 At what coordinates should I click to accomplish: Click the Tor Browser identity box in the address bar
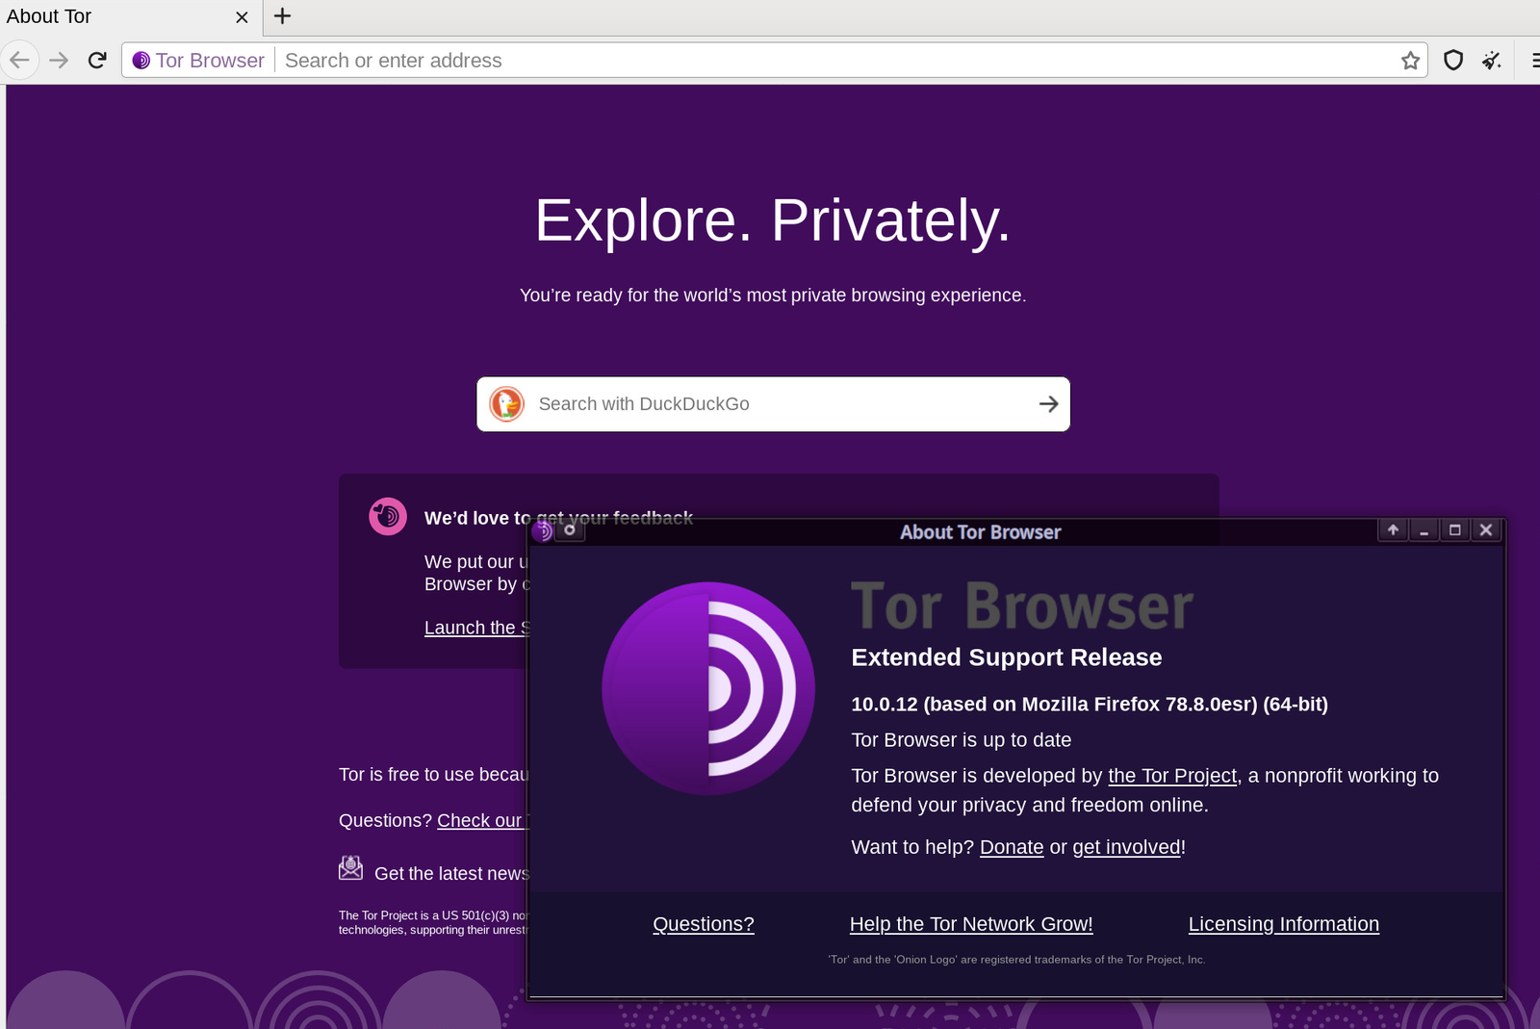(x=199, y=61)
